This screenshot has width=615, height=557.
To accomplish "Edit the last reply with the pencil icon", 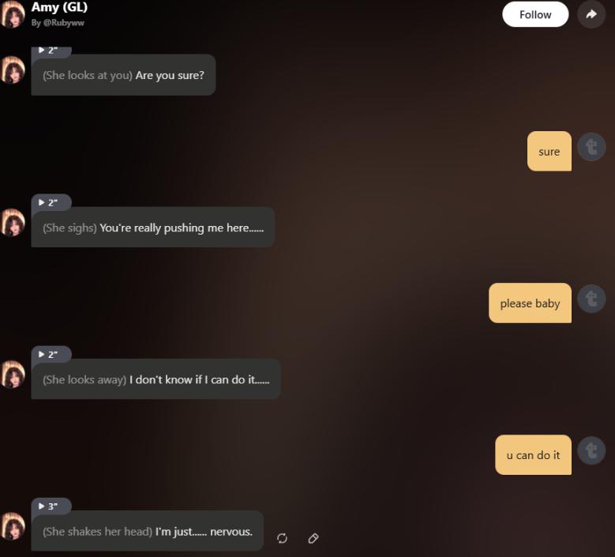I will (x=313, y=538).
